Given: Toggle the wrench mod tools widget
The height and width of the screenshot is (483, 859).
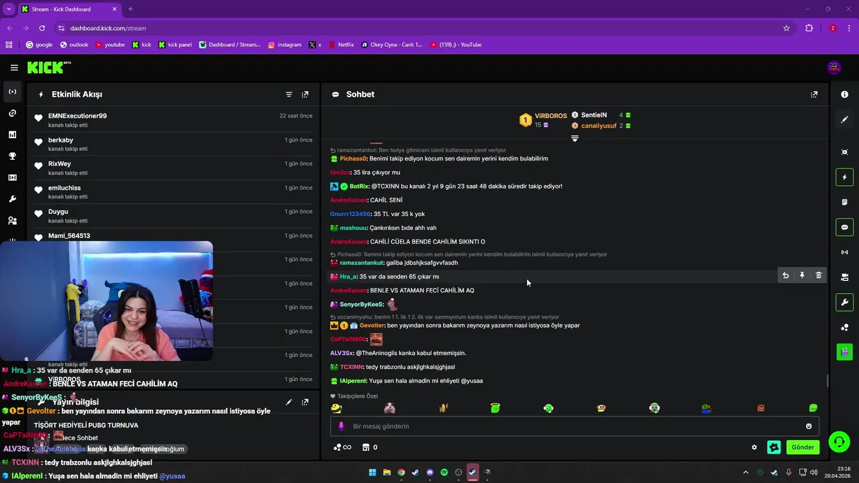Looking at the screenshot, I should click(x=844, y=302).
